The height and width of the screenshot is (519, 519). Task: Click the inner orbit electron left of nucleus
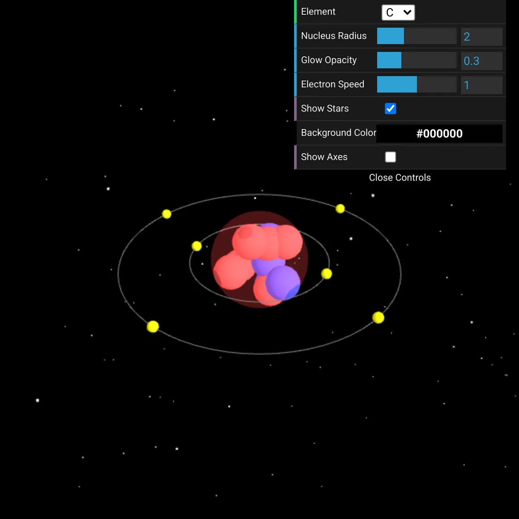[x=197, y=246]
